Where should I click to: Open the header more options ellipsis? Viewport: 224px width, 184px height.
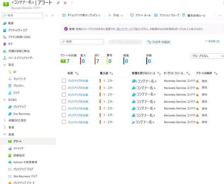[72, 3]
